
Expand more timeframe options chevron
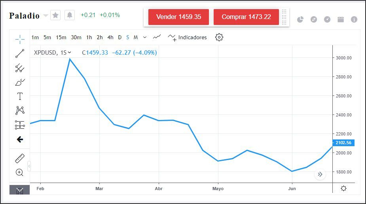[x=145, y=38]
